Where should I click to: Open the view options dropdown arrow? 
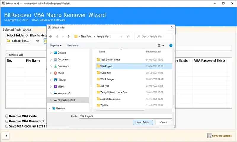(x=163, y=46)
